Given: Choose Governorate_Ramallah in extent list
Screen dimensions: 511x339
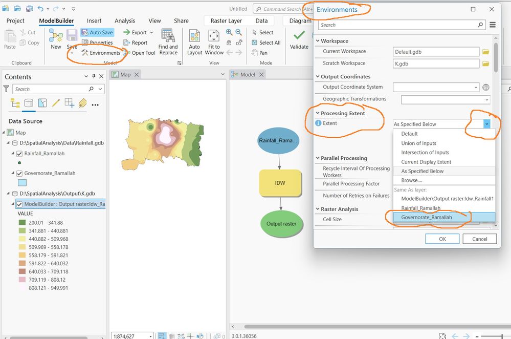Looking at the screenshot, I should coord(444,217).
